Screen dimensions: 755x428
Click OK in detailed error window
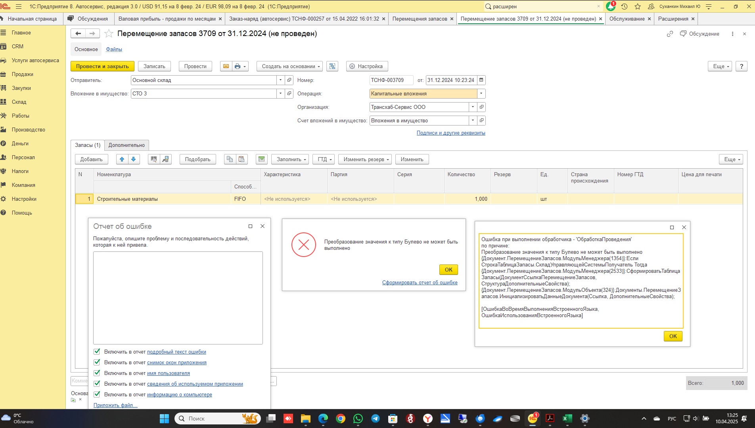pos(673,336)
